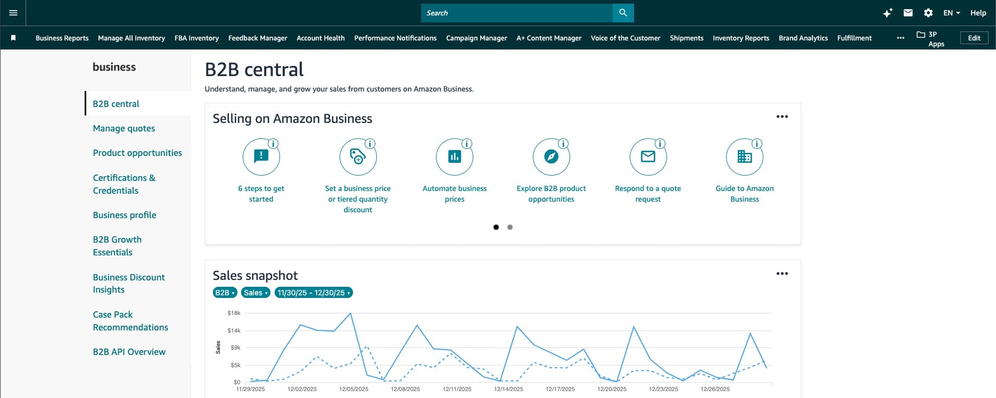996x398 pixels.
Task: Show info for Guide to Amazon Business
Action: [757, 144]
